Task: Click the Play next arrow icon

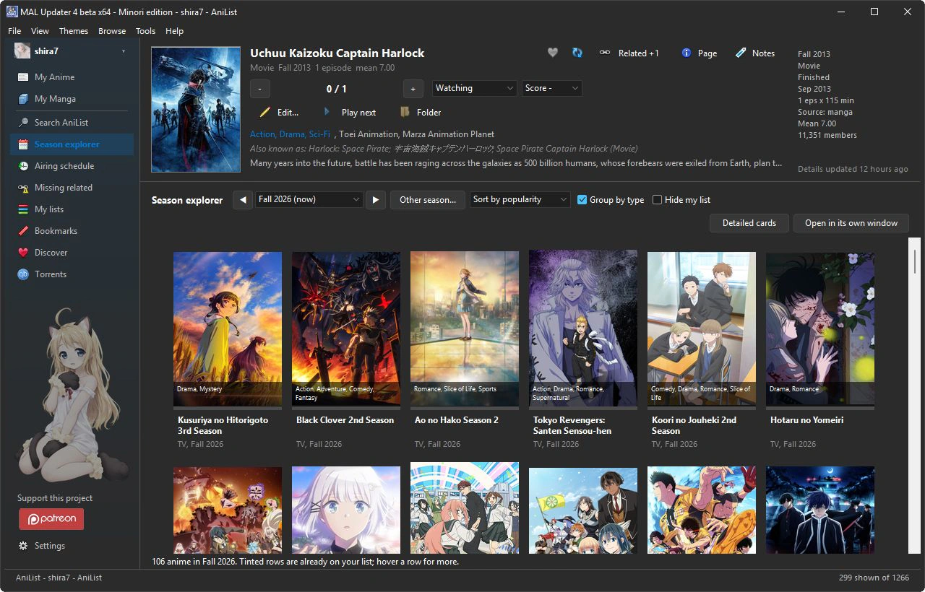Action: point(327,112)
